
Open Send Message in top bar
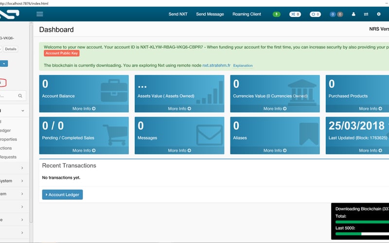click(210, 14)
